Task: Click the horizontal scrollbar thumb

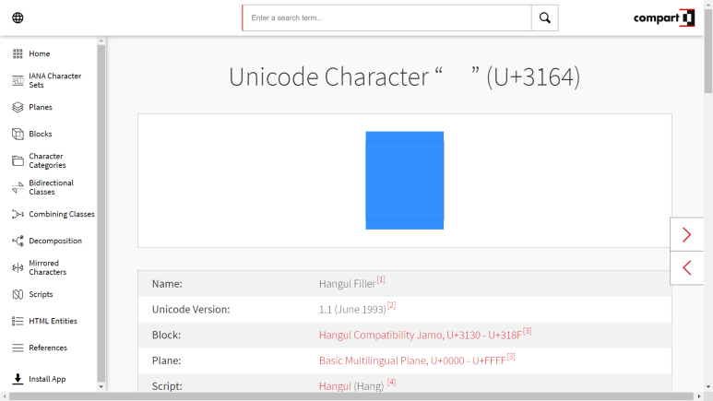Action: point(351,396)
